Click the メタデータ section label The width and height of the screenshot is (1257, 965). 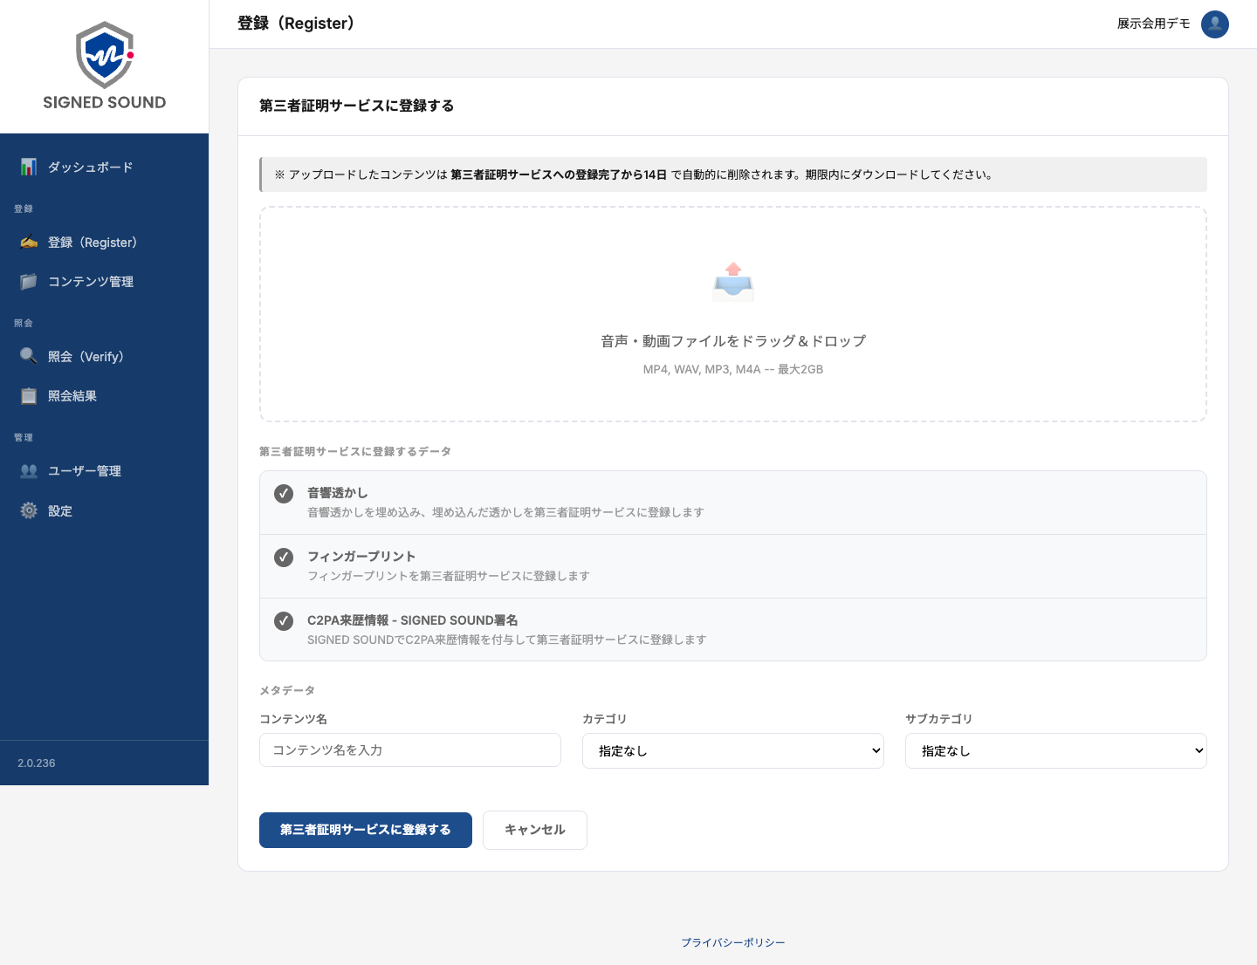point(287,690)
